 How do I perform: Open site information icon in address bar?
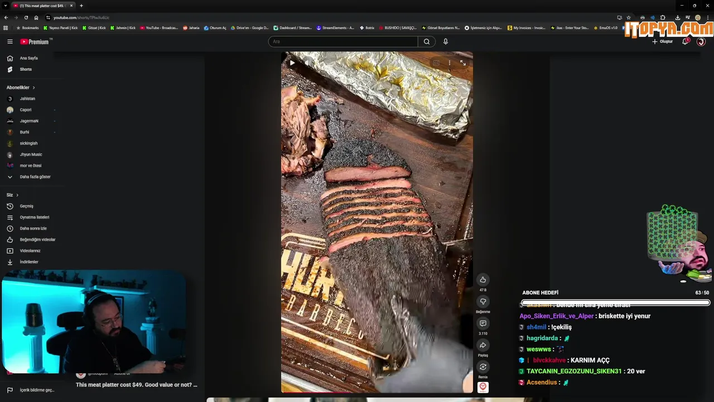(48, 17)
